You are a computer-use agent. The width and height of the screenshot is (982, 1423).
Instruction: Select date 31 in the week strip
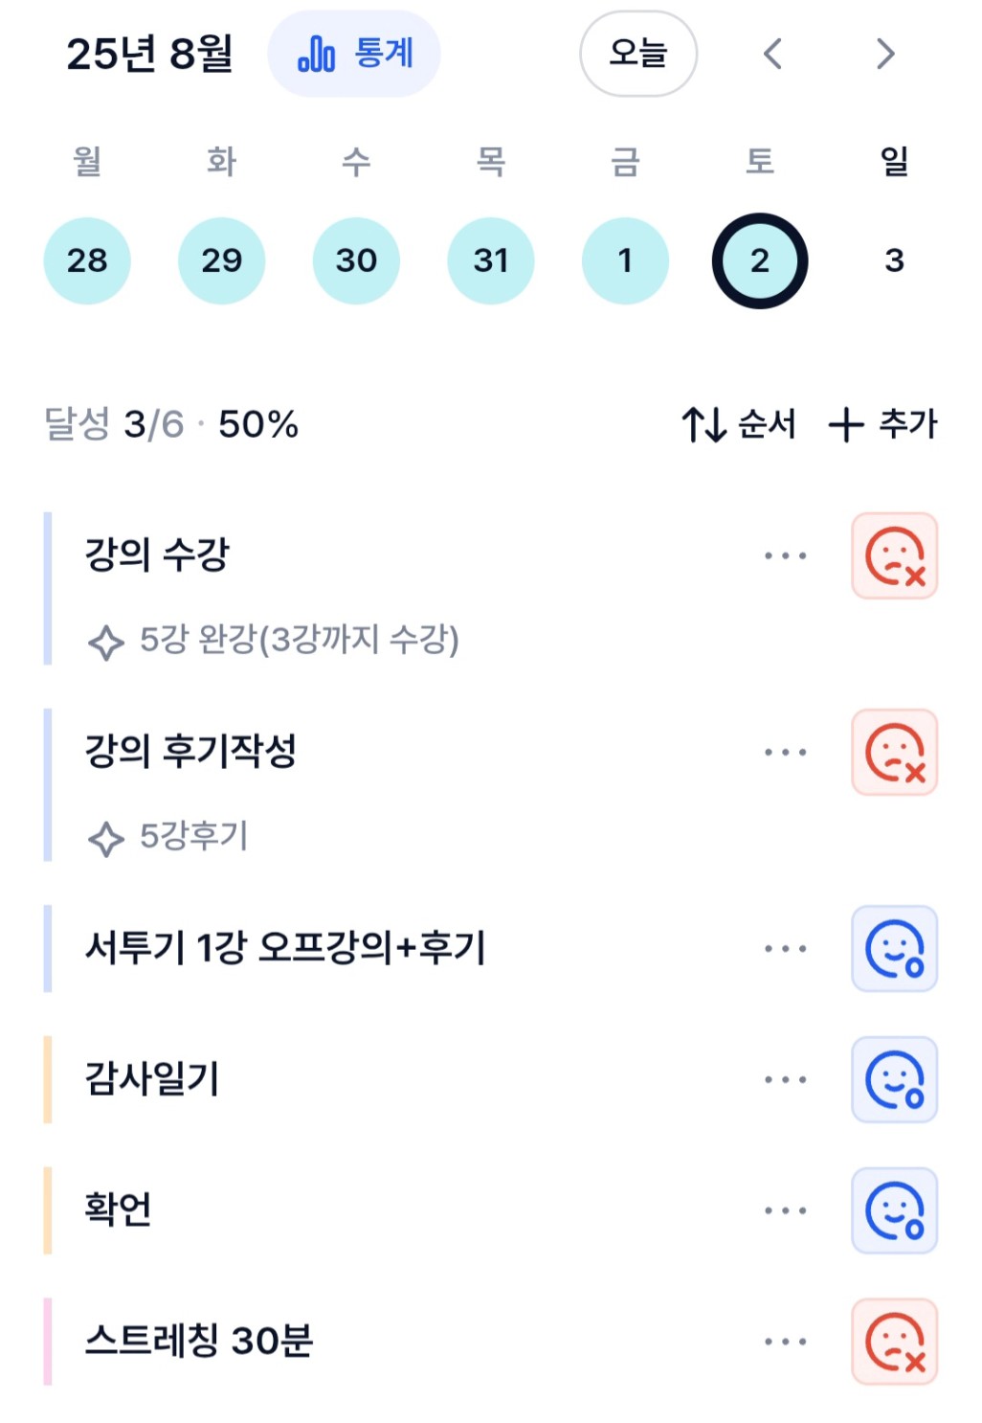tap(491, 260)
